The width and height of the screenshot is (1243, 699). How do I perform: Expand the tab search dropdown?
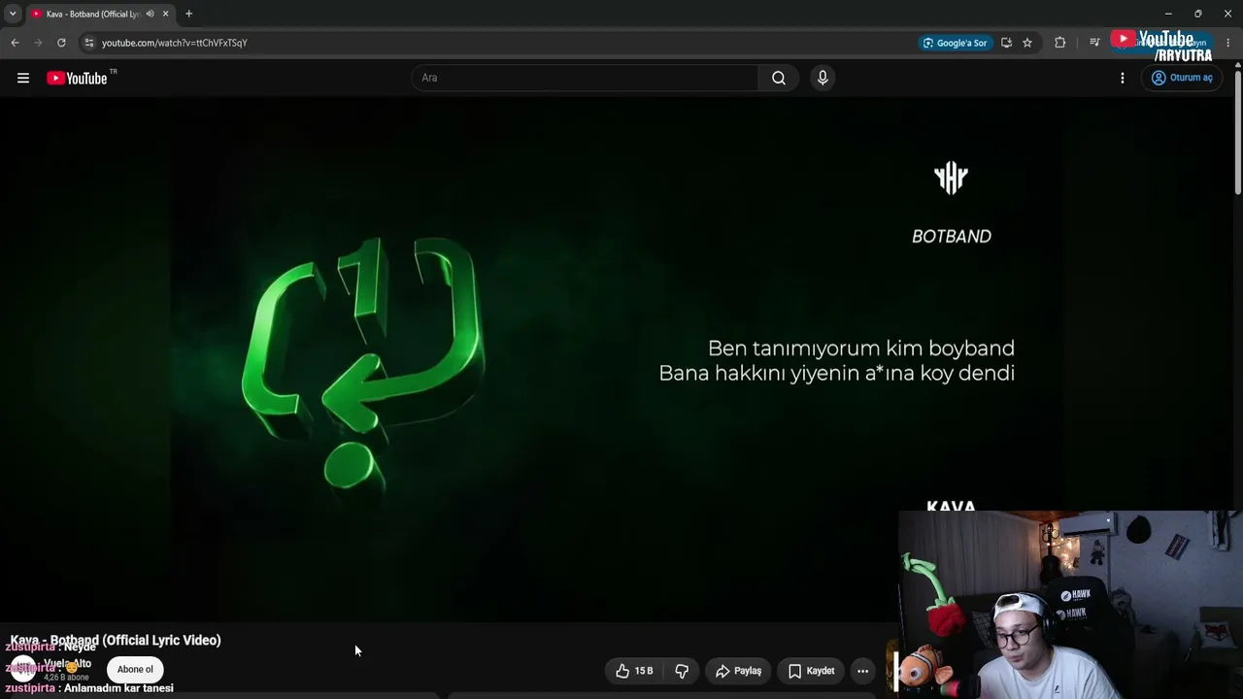click(x=13, y=14)
